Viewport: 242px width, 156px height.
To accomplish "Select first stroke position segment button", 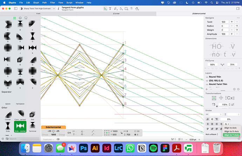I will pyautogui.click(x=208, y=119).
